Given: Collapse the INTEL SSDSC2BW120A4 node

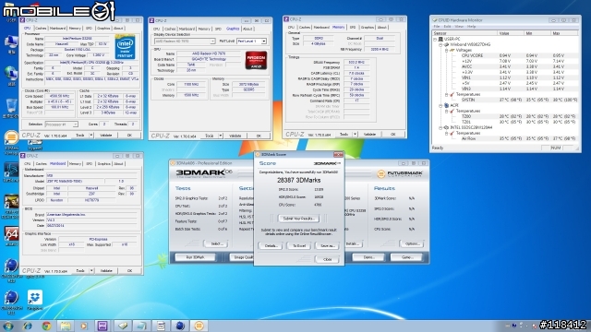Looking at the screenshot, I should 440,128.
